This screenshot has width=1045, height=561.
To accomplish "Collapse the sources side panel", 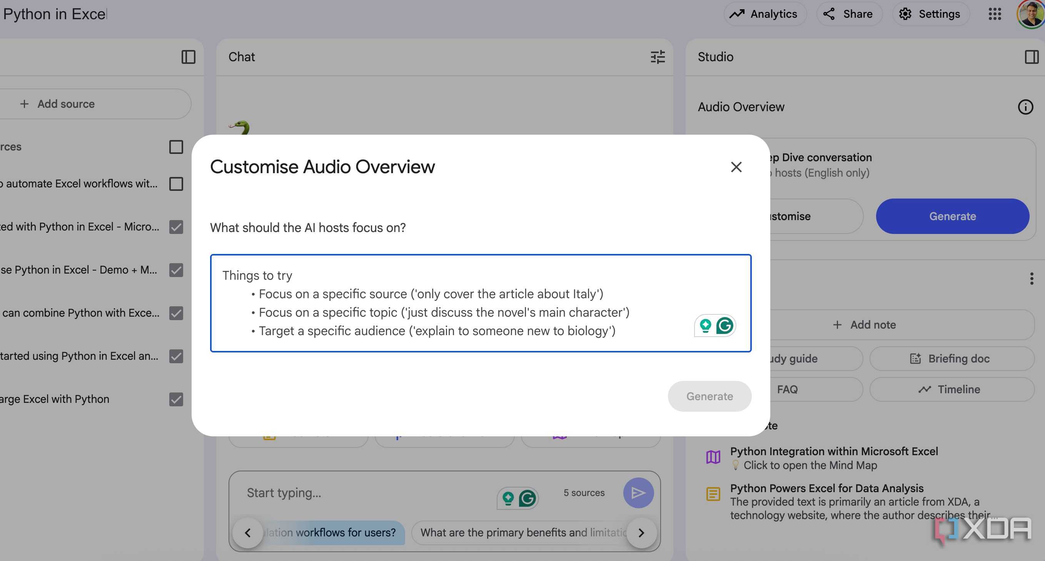I will pyautogui.click(x=188, y=57).
